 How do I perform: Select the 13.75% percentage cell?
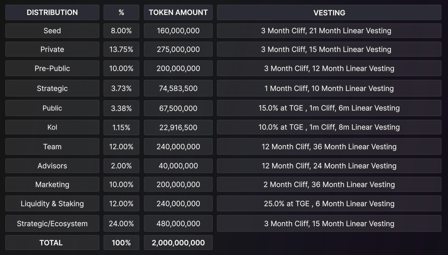[121, 49]
